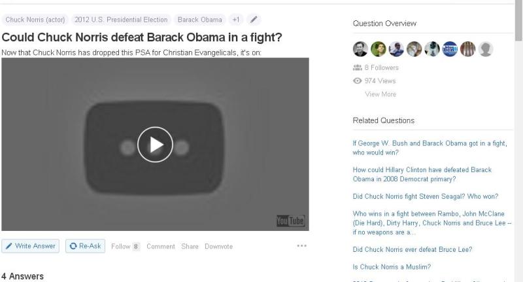Click the Followers people icon
The height and width of the screenshot is (282, 523).
(357, 67)
